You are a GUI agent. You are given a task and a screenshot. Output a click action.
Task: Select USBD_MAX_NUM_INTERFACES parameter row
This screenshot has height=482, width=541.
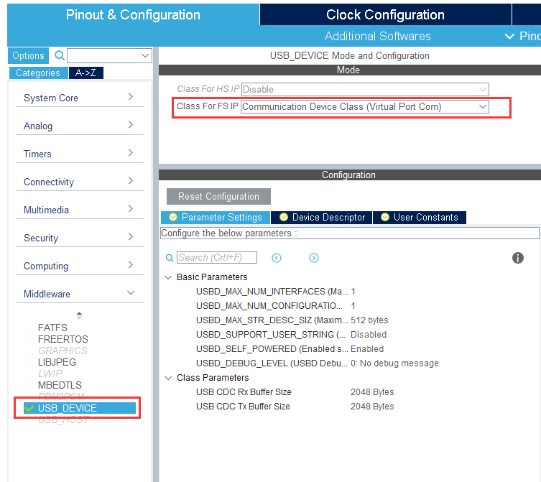276,292
